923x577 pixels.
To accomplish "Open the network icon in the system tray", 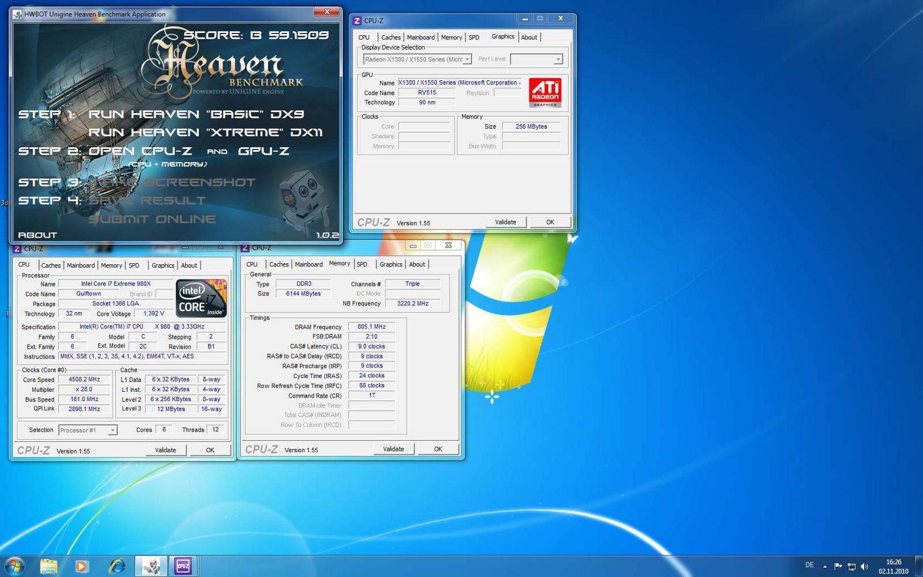I will point(851,566).
